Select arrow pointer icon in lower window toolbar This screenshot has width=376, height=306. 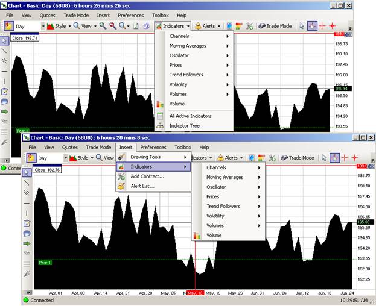coord(324,158)
